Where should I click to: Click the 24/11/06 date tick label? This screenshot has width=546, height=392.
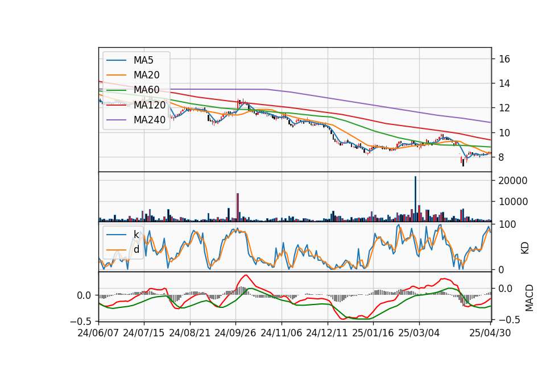pyautogui.click(x=282, y=333)
